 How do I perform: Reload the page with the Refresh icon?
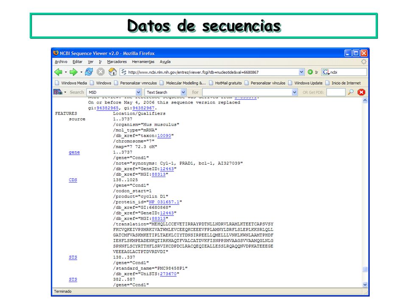tap(89, 72)
